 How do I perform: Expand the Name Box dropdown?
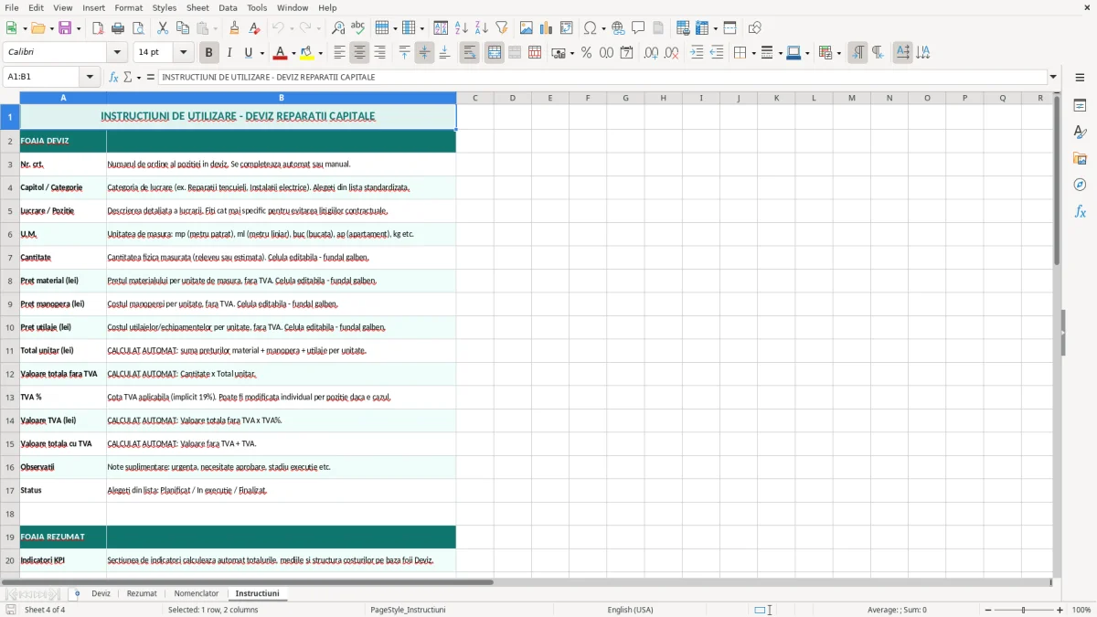point(90,77)
